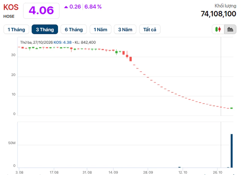Click the largest red candle at 30 level

[x=131, y=59]
